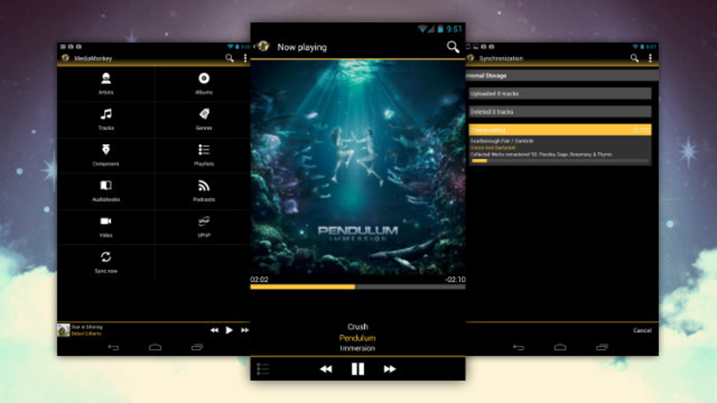The height and width of the screenshot is (403, 717).
Task: Click the download progress bar in Synchronization
Action: (x=560, y=161)
